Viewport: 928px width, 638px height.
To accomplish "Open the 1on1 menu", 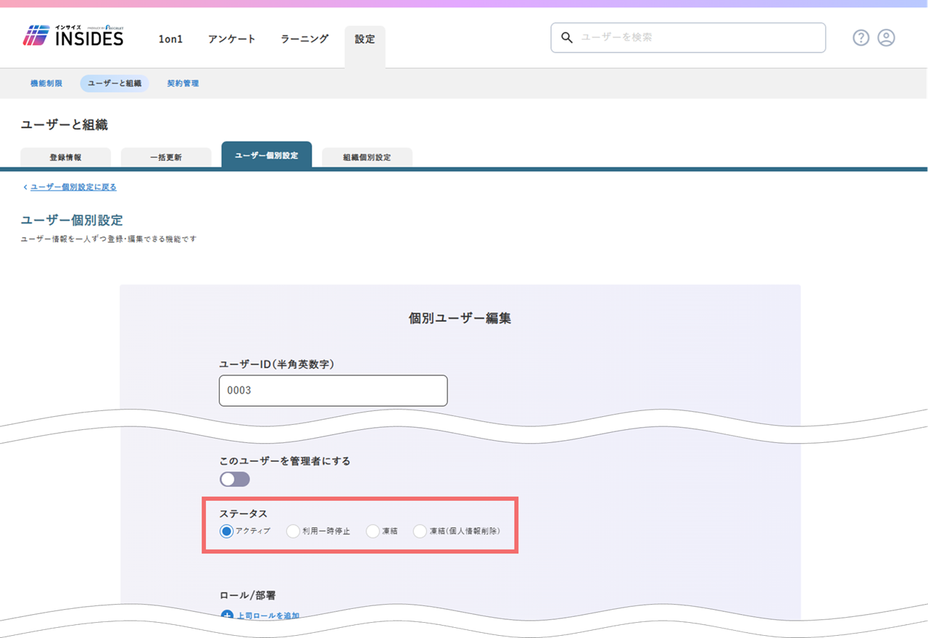I will point(170,39).
